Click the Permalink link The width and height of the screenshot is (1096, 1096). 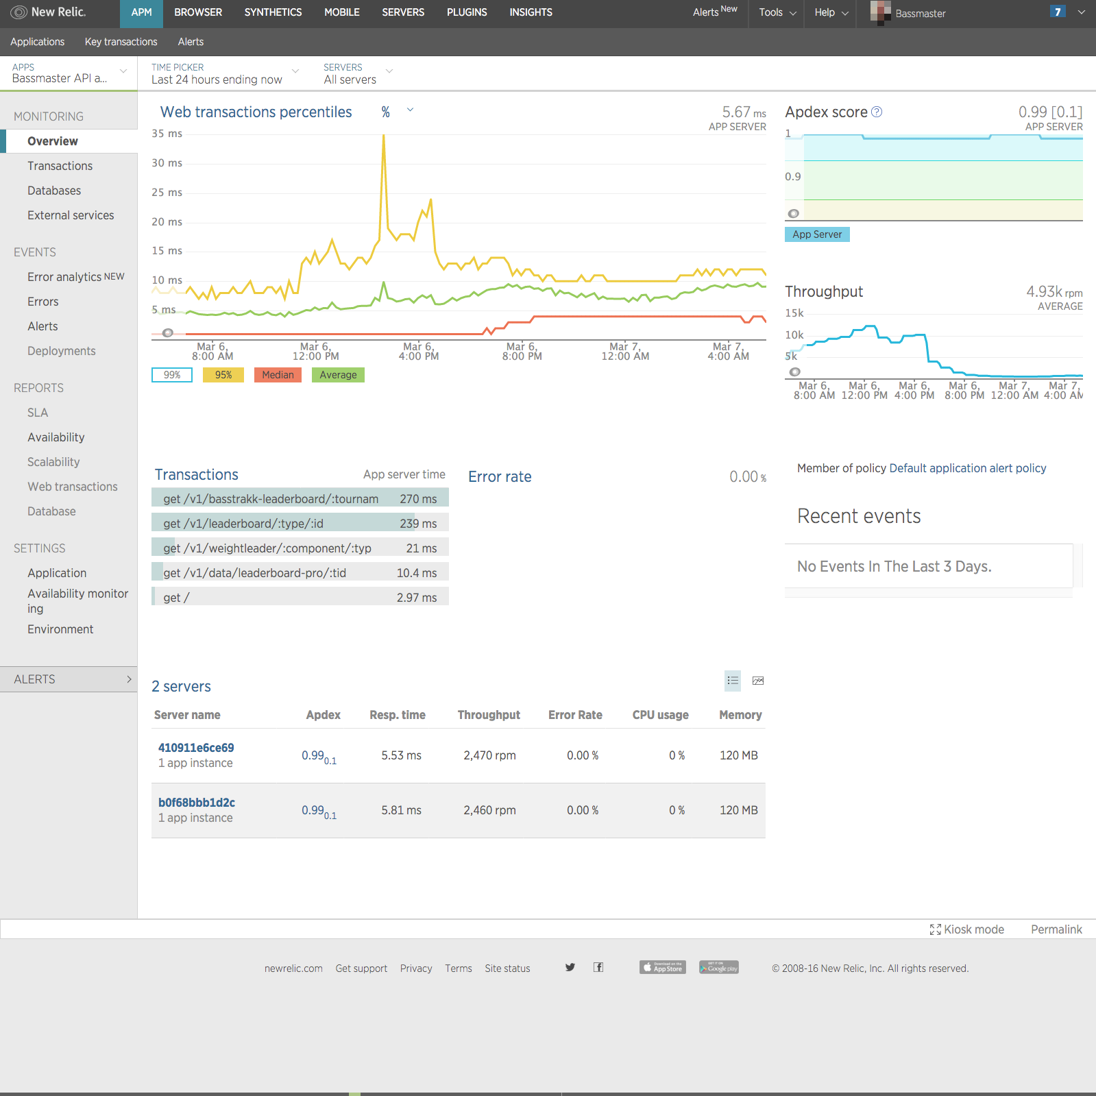pyautogui.click(x=1056, y=929)
